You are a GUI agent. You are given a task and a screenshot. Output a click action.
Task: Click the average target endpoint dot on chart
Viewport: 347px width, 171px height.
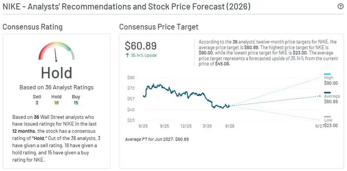coord(320,96)
